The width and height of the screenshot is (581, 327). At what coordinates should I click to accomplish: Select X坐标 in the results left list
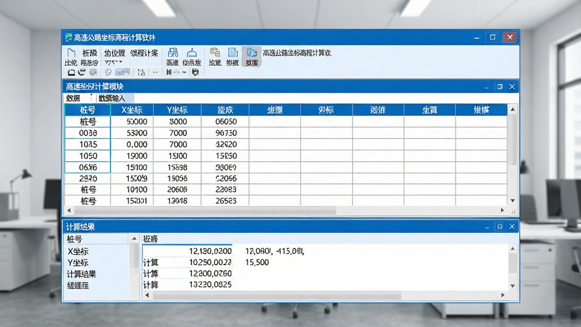click(78, 251)
